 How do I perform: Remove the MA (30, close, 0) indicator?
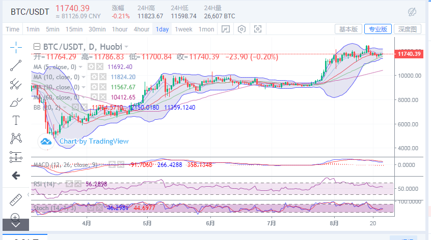[x=103, y=87]
